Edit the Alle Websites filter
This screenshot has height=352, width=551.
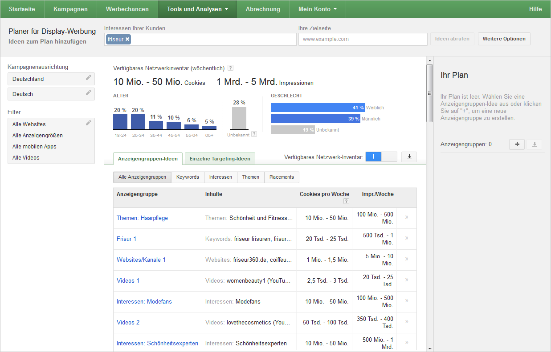point(89,123)
